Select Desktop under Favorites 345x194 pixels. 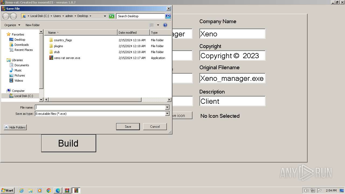20,40
